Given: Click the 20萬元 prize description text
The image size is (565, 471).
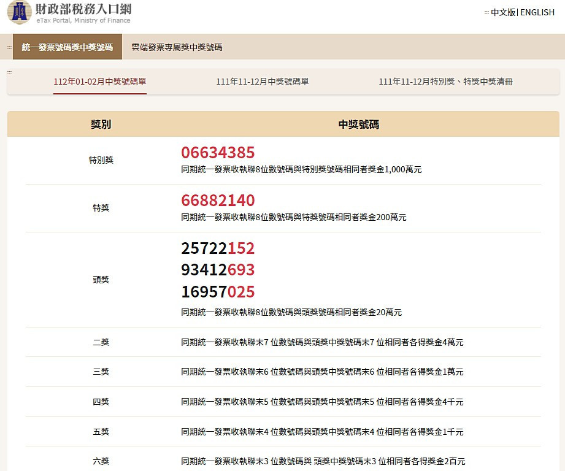Looking at the screenshot, I should [x=291, y=312].
